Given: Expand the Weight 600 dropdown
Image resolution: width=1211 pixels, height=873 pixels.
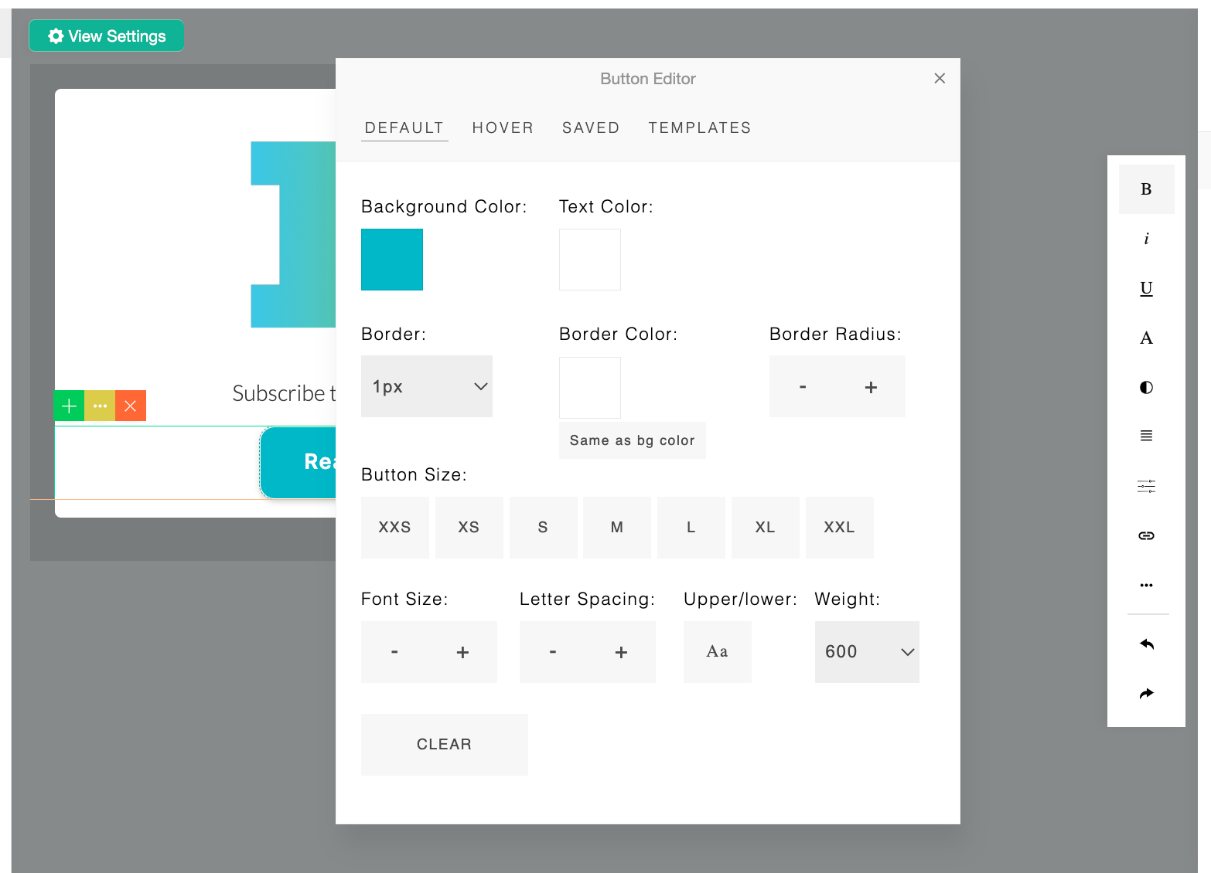Looking at the screenshot, I should pos(866,652).
